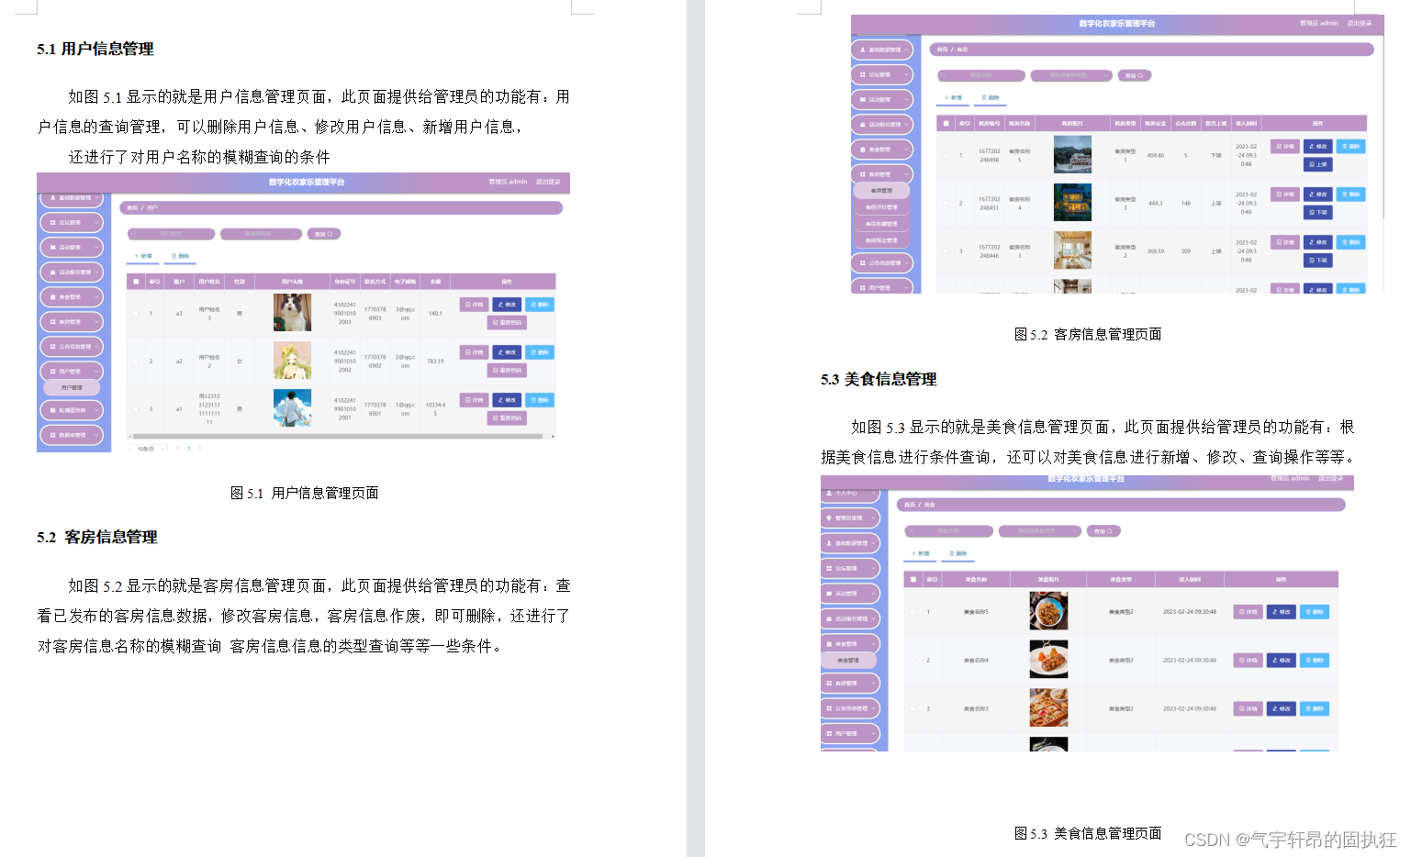This screenshot has width=1411, height=857.
Task: Open 请选择客房类型 dropdown on room page figure
Action: 1071,75
